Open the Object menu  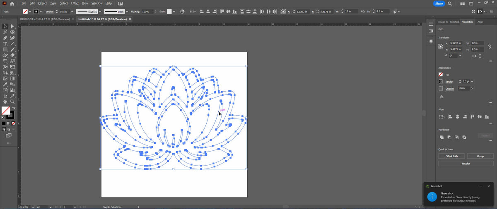[x=43, y=3]
